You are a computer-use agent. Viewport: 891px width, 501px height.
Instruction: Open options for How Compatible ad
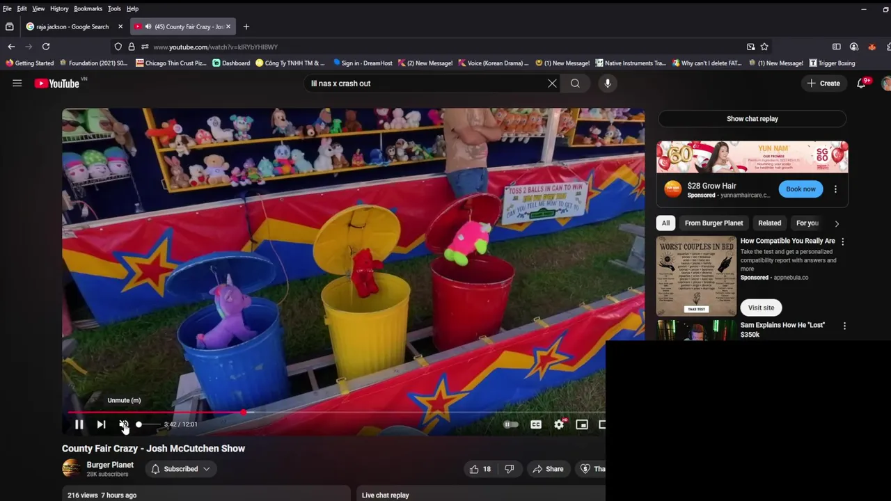843,241
